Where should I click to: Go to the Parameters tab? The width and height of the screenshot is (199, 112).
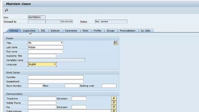[71, 30]
